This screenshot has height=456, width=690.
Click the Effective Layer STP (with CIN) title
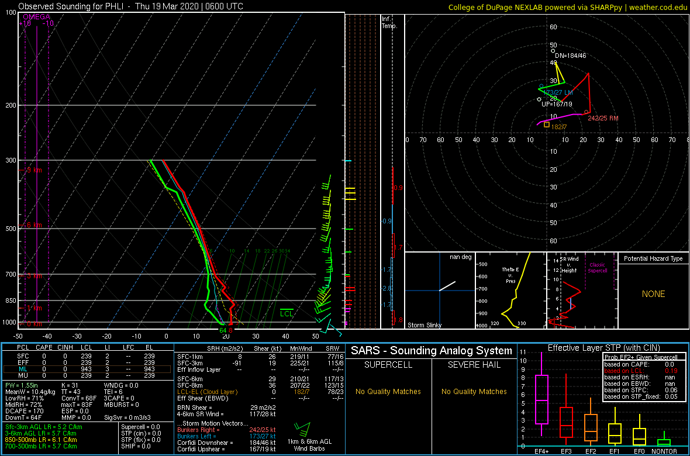pyautogui.click(x=603, y=348)
